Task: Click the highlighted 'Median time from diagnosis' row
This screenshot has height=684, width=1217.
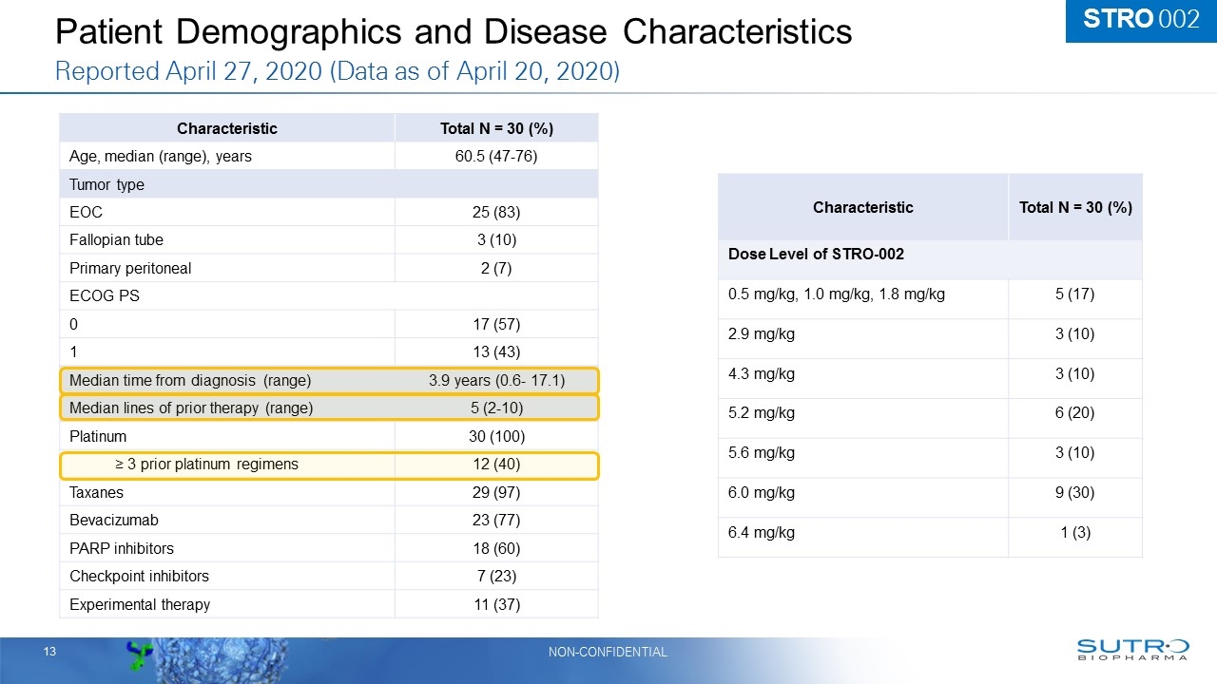Action: [x=328, y=380]
